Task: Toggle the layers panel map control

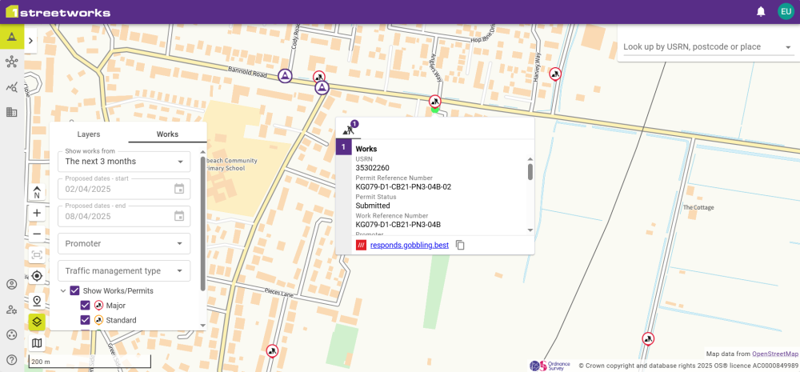Action: pos(37,322)
